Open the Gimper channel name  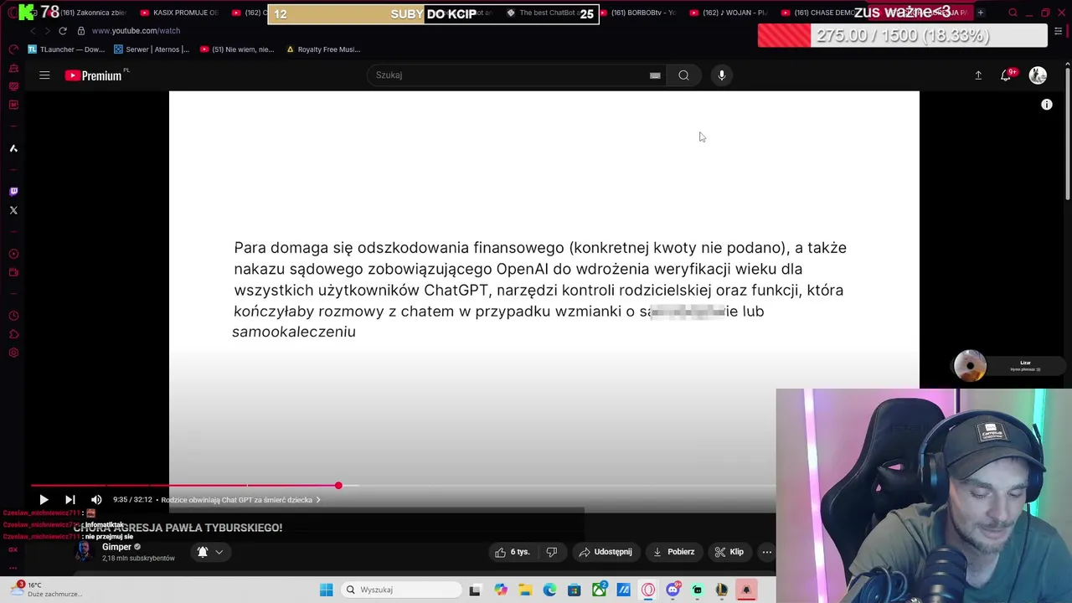pyautogui.click(x=117, y=547)
